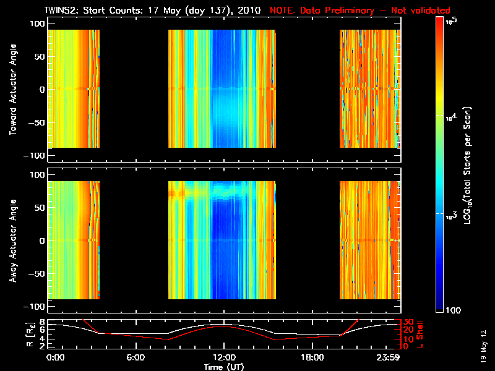Click the white R curve peak at 12:00
Screen dimensions: 495x371
(x=224, y=324)
